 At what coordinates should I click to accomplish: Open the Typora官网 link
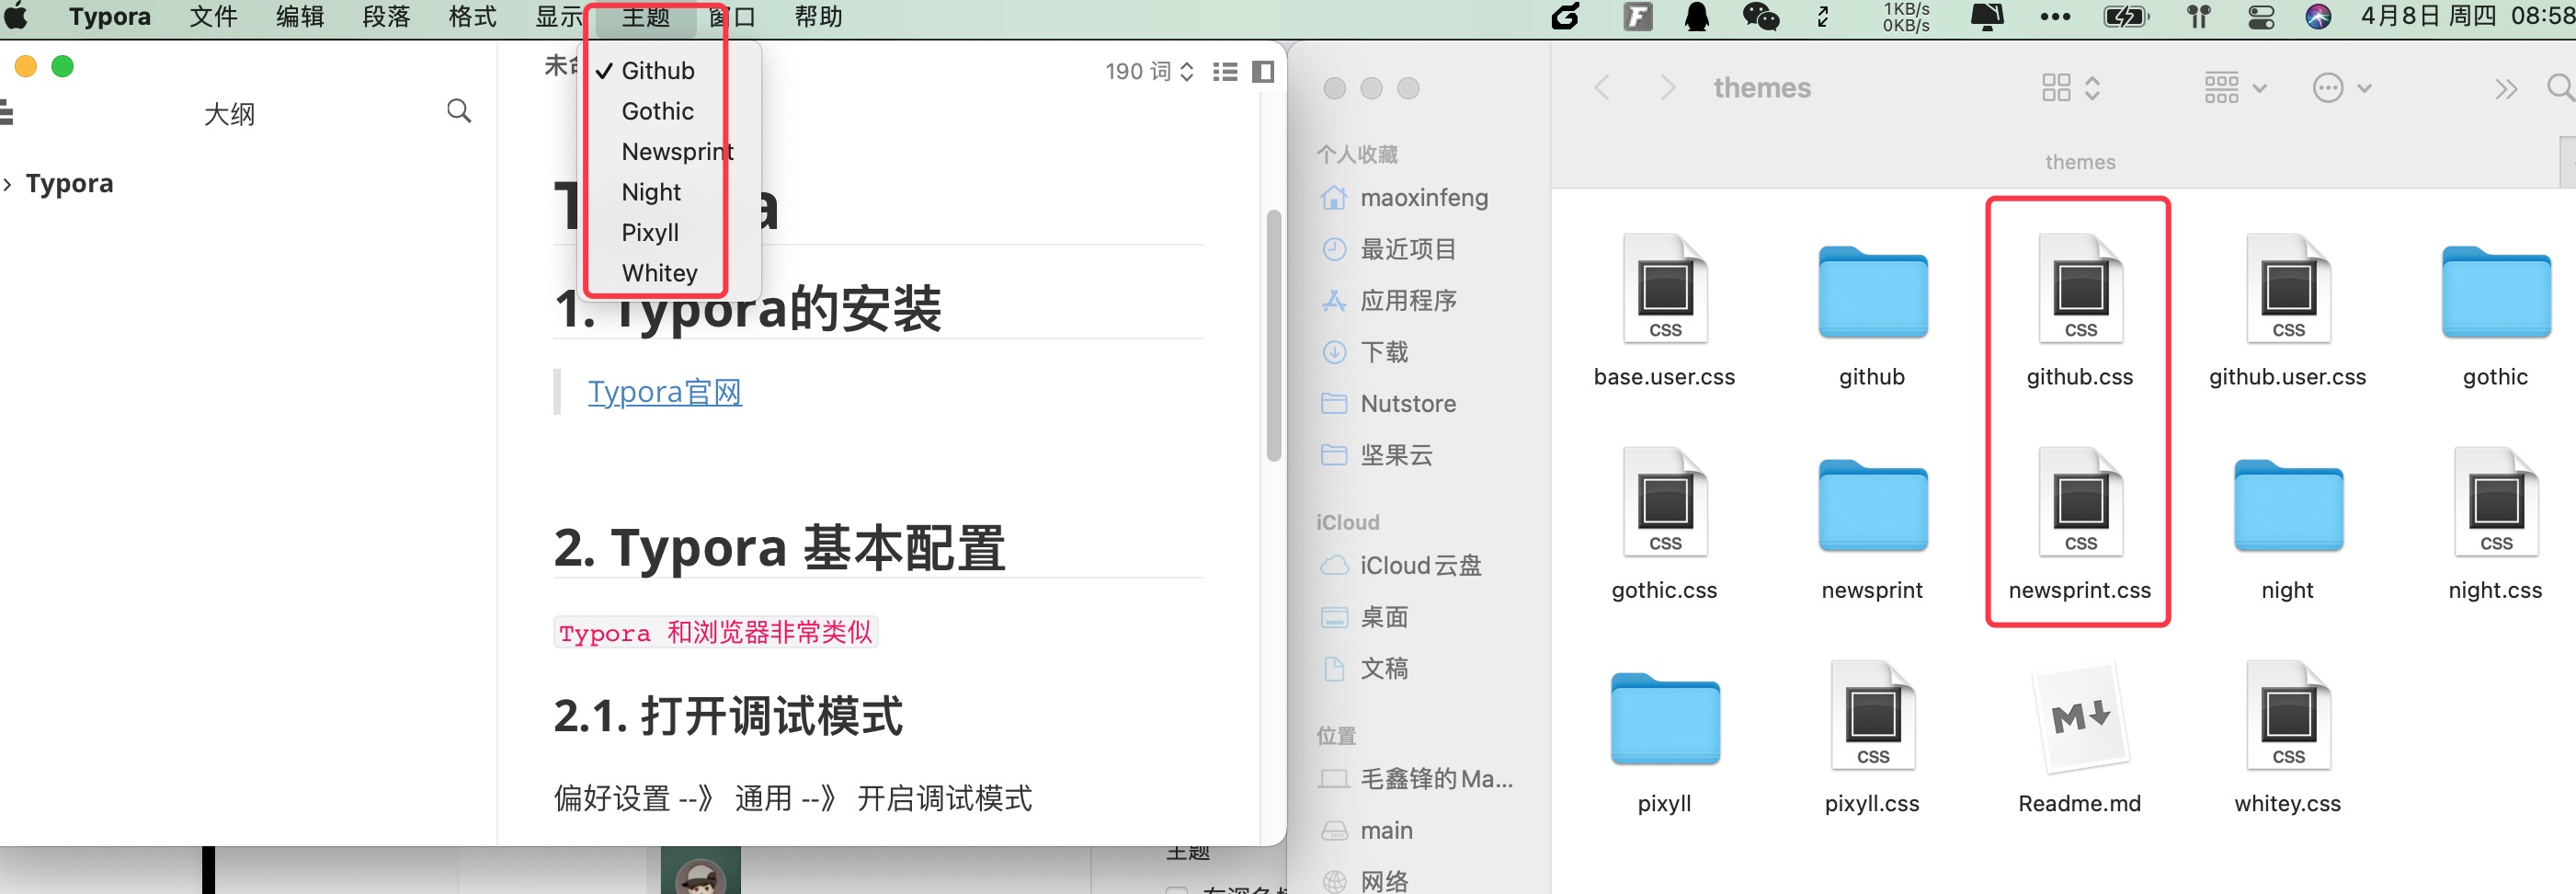click(664, 392)
